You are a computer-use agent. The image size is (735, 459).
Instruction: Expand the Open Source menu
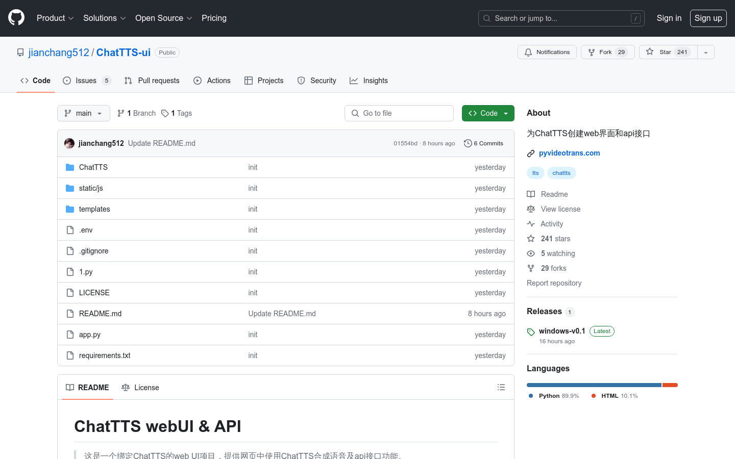pos(163,18)
